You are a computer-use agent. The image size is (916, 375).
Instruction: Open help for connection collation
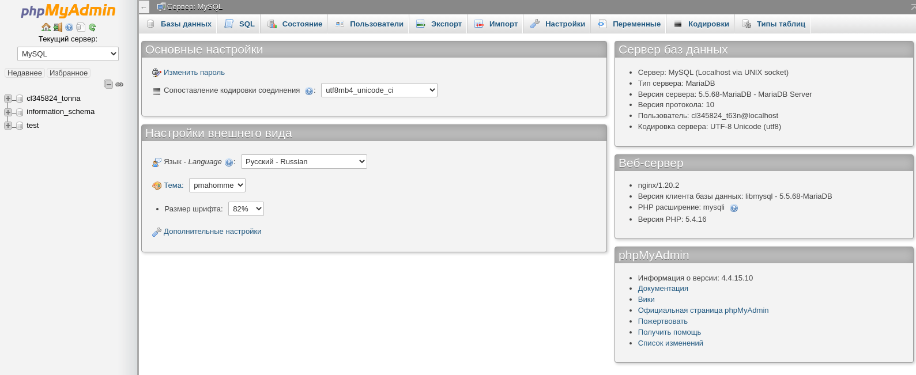309,91
